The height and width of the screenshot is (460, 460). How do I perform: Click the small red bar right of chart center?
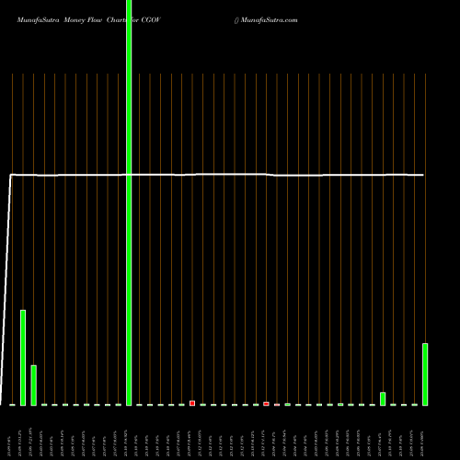coord(266,404)
